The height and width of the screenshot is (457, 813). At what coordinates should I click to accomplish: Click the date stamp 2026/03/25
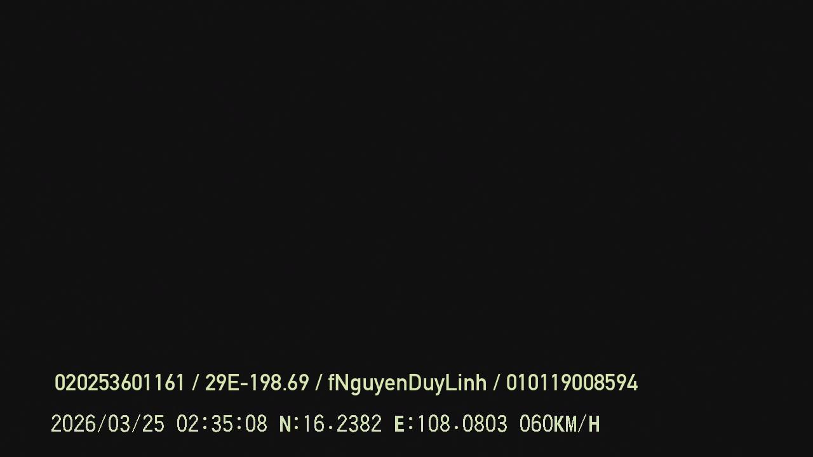click(107, 424)
